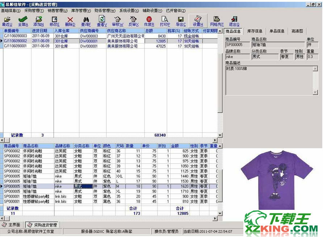Image resolution: width=323 pixels, height=237 pixels.
Task: Click the 现金结帐 settlement cell
Action: tap(192, 36)
